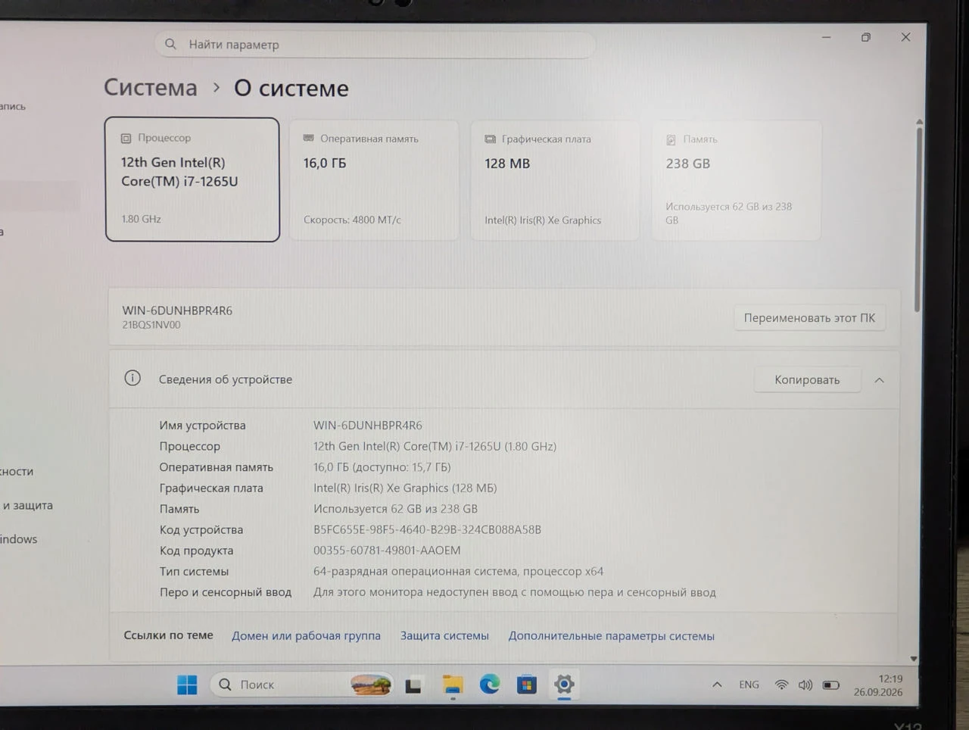Click the Код продукта value 00355-60781-49801-AAOEM
The height and width of the screenshot is (730, 969).
click(387, 551)
